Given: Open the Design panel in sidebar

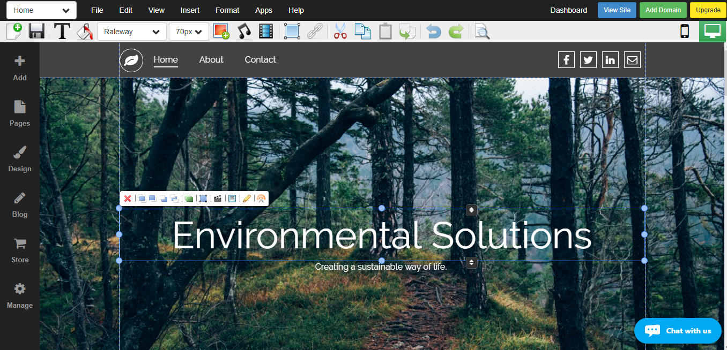Looking at the screenshot, I should tap(20, 159).
